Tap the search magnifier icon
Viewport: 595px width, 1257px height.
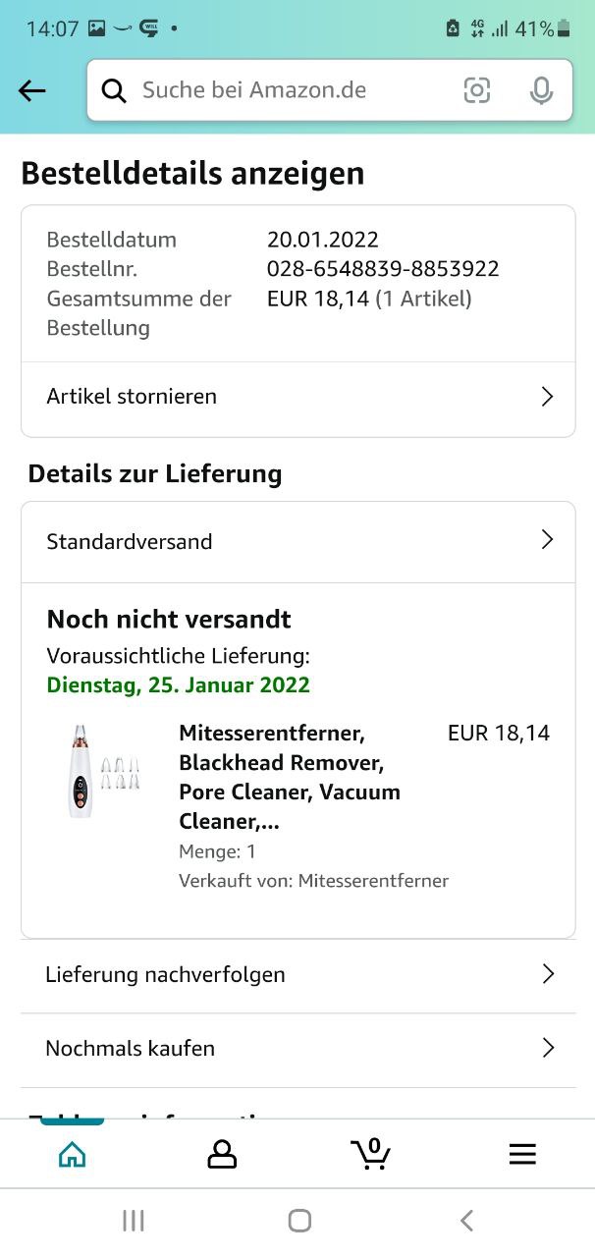[x=115, y=91]
